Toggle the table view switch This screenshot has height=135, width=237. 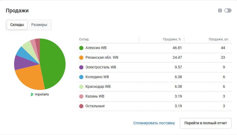tap(228, 10)
